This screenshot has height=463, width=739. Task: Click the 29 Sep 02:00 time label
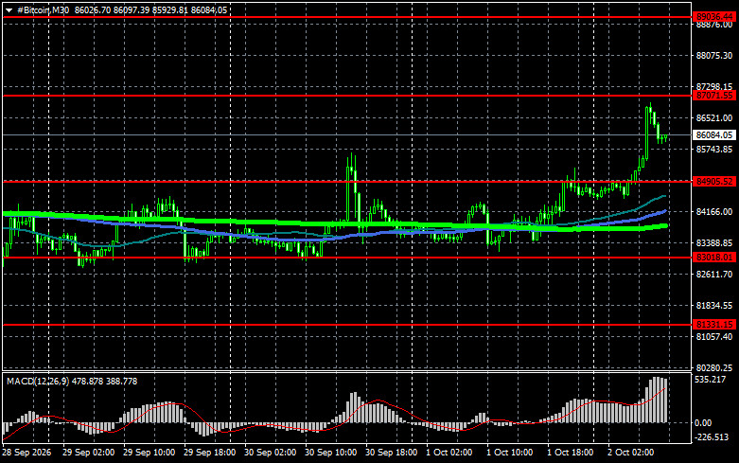88,453
